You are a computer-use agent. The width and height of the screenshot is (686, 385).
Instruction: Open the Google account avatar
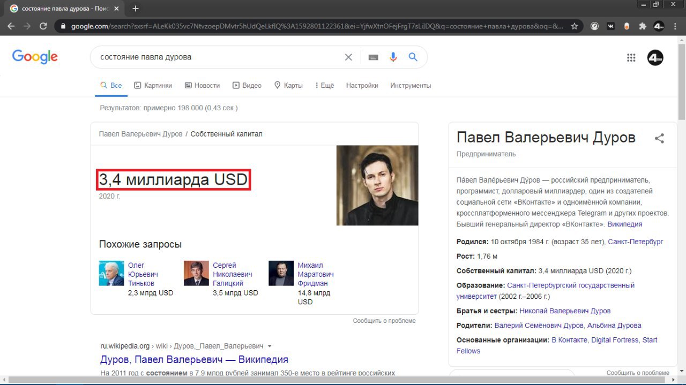coord(655,57)
